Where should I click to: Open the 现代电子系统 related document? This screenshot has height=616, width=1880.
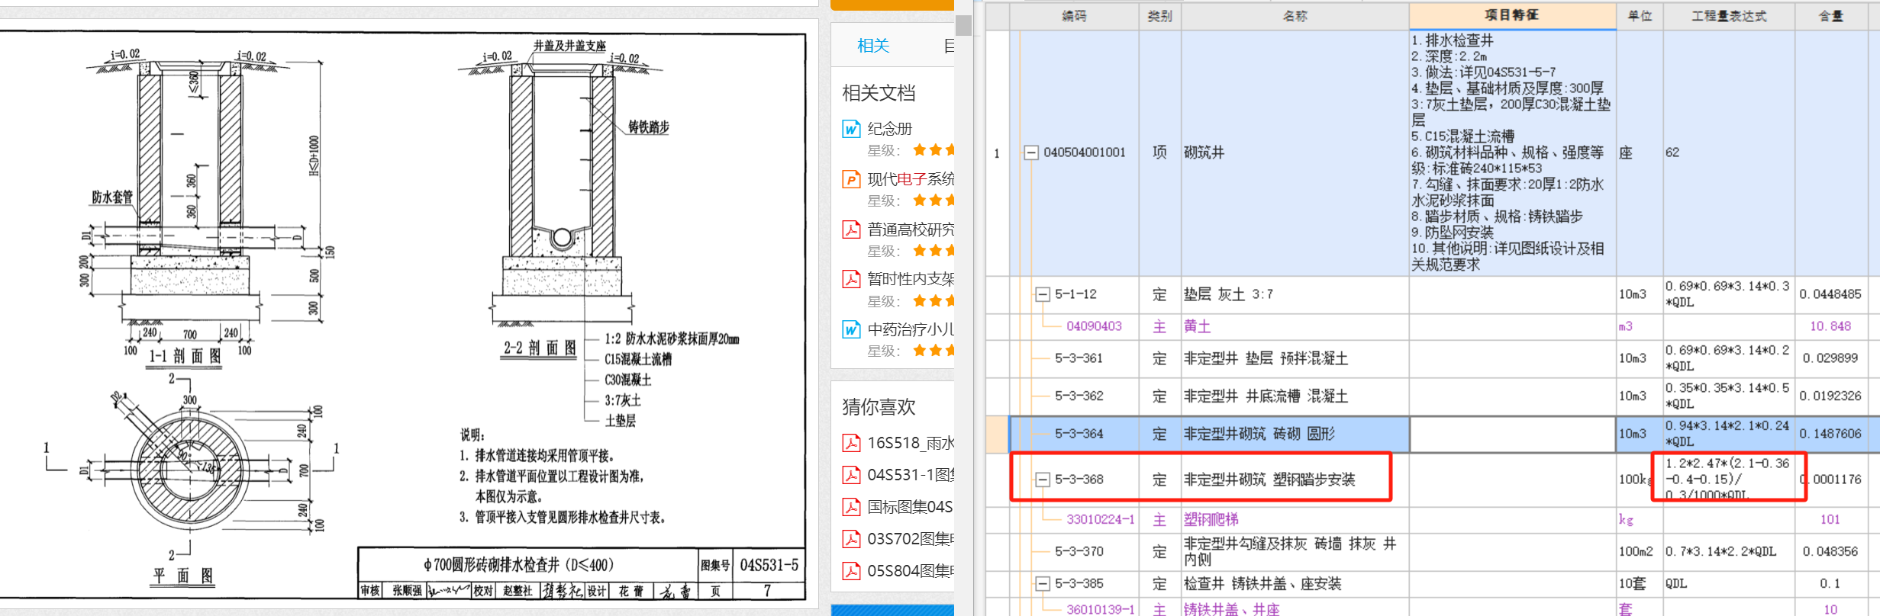(x=911, y=179)
